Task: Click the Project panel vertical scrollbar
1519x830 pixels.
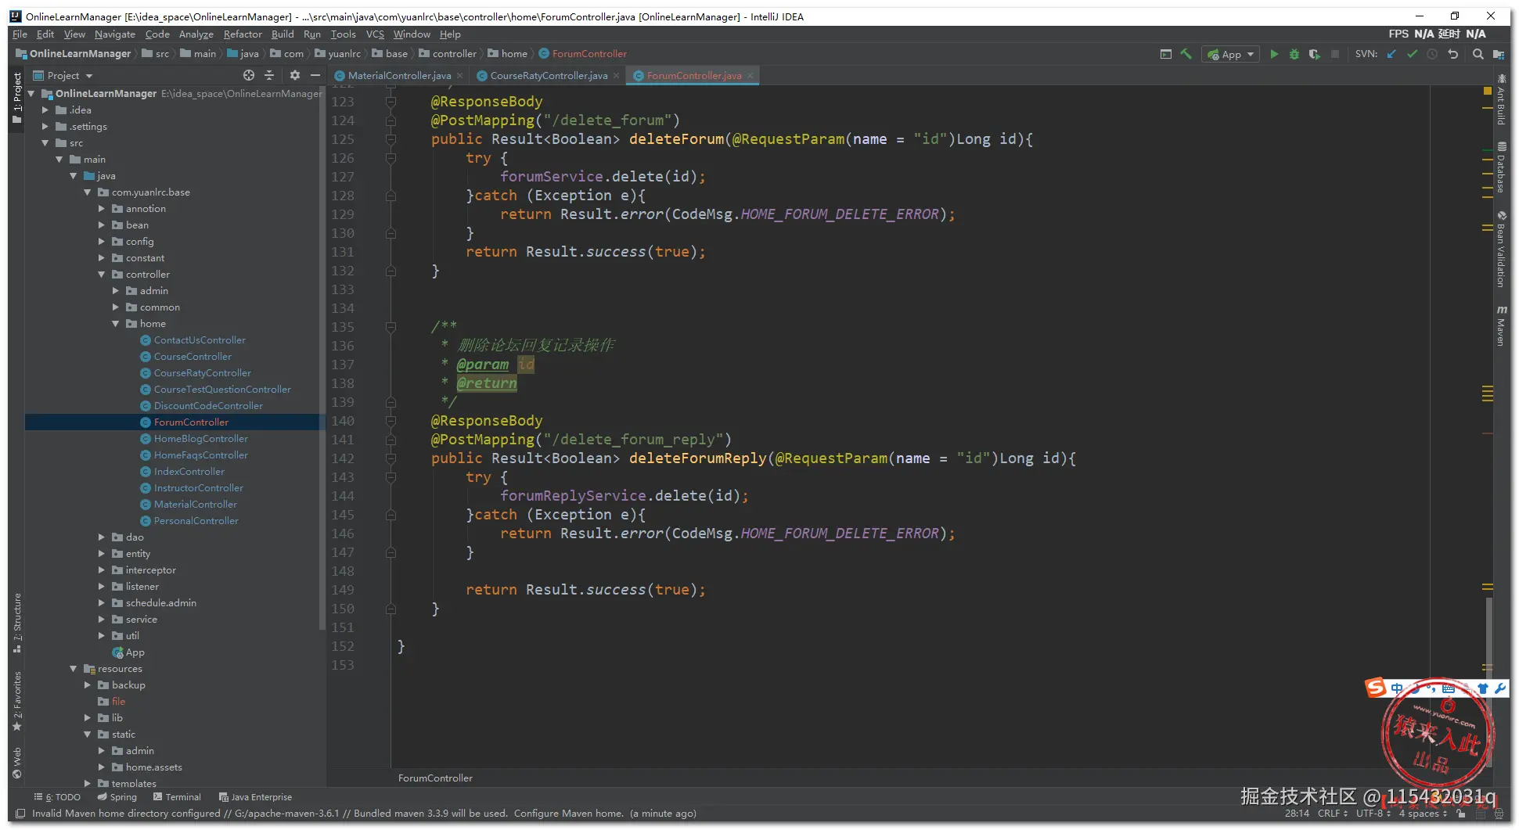Action: [x=322, y=358]
